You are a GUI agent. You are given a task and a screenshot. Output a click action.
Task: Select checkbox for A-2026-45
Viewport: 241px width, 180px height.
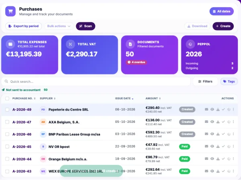(7, 147)
